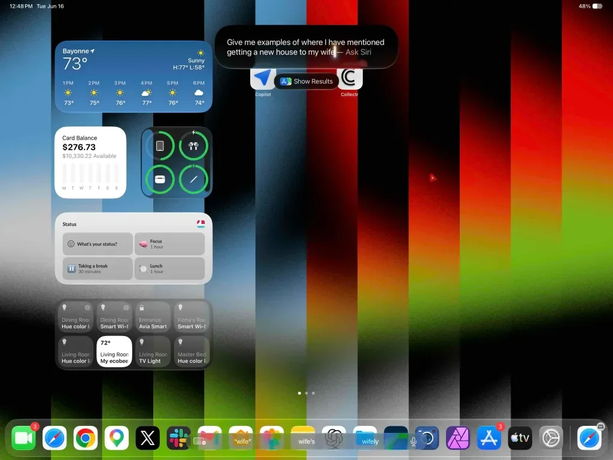Viewport: 613px width, 460px height.
Task: Tap the H:77° L:58° weather text
Action: [189, 67]
